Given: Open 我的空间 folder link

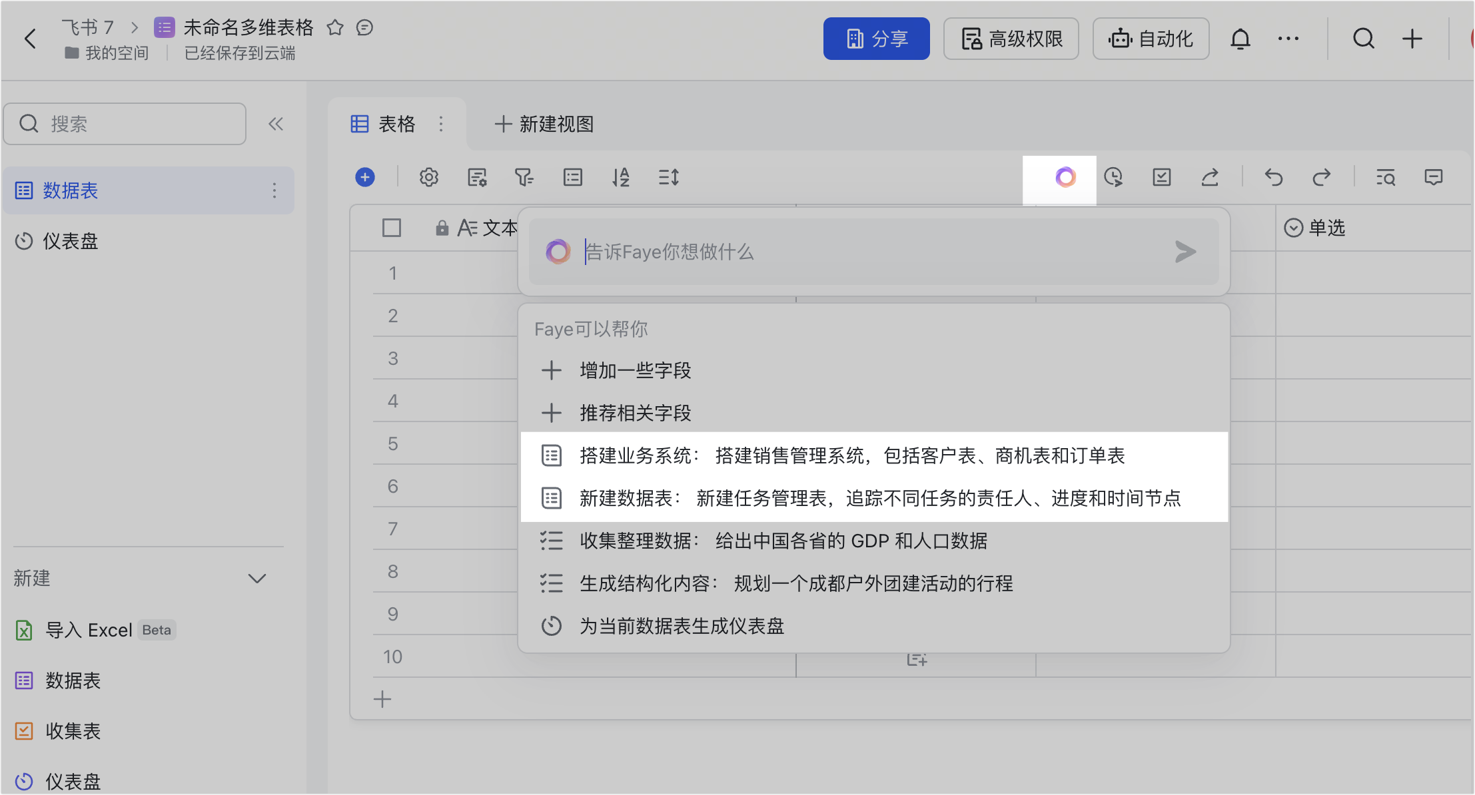Looking at the screenshot, I should tap(107, 53).
